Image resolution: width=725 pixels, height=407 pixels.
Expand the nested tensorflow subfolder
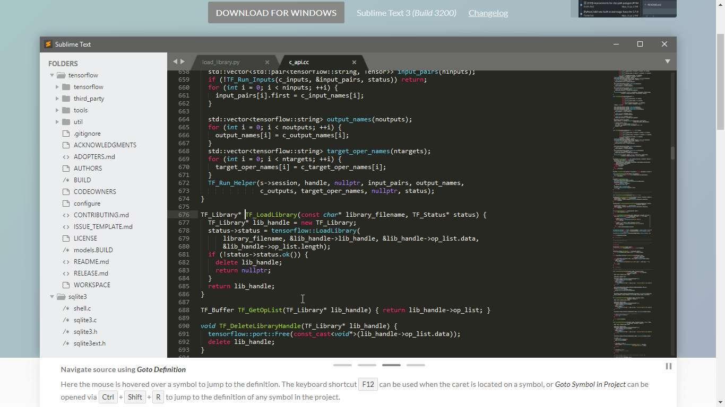57,87
